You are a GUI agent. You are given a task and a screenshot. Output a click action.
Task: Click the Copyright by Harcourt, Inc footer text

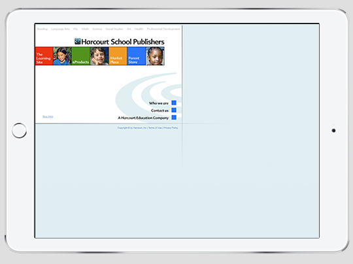coord(132,128)
